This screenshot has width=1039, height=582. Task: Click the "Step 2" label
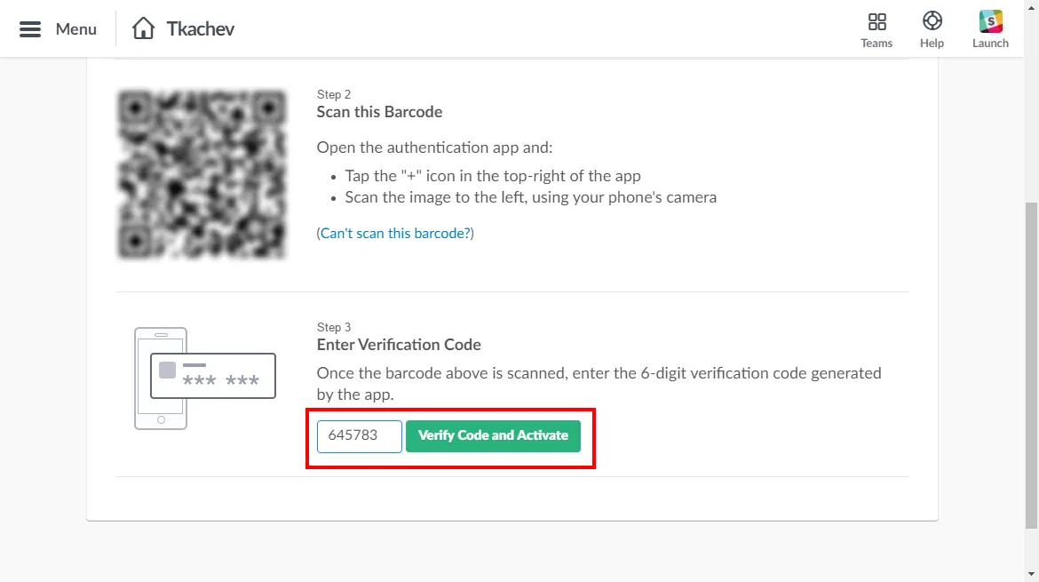334,94
